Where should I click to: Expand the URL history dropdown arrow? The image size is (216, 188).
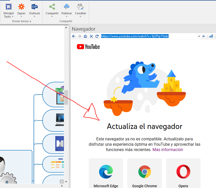click(x=199, y=36)
